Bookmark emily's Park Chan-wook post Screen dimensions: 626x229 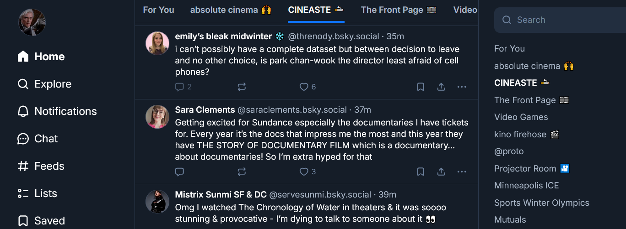point(421,87)
